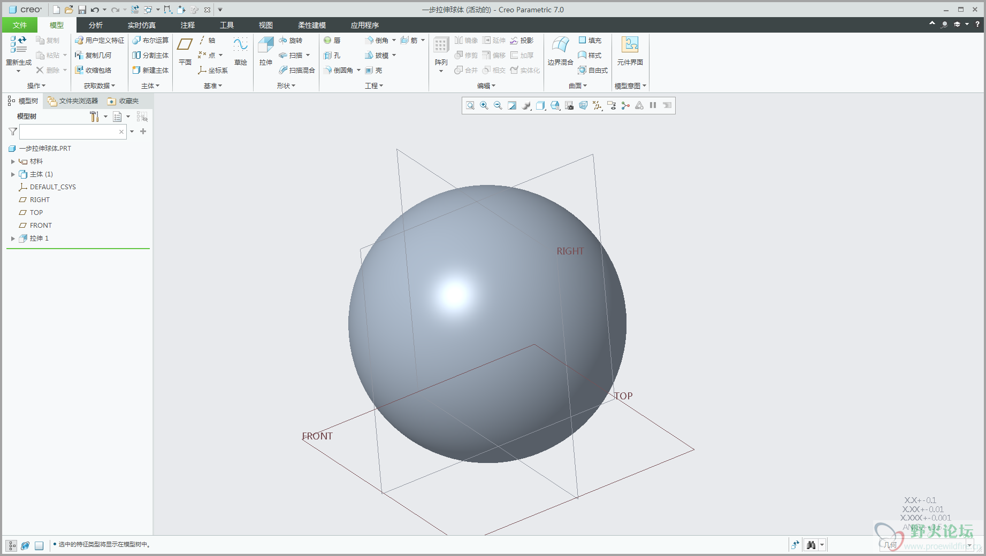
Task: Click the 扫描混合 button
Action: 297,70
